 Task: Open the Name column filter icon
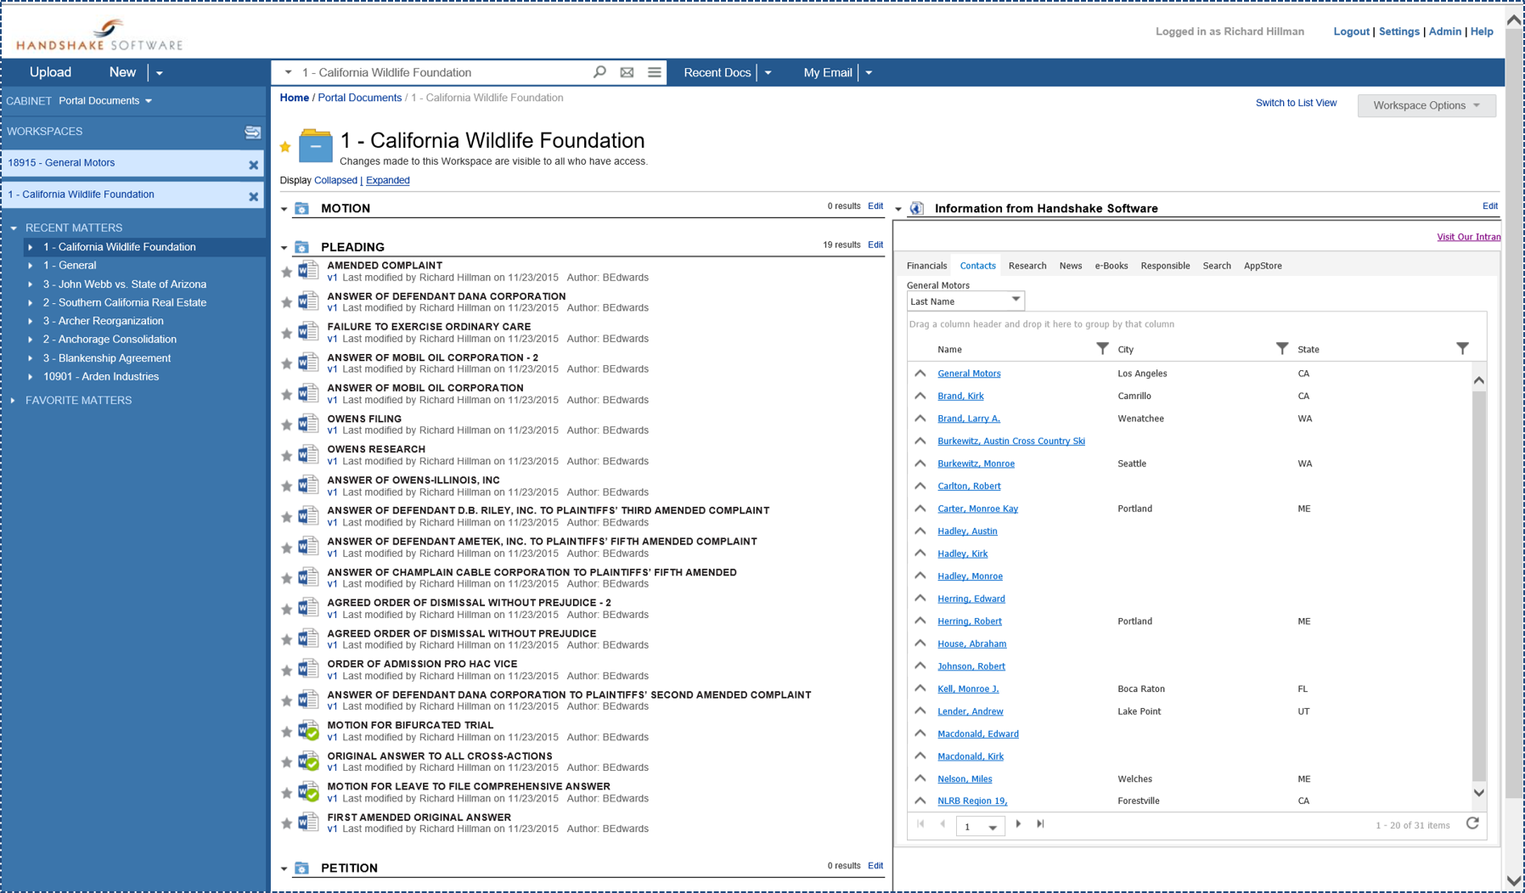pyautogui.click(x=1102, y=348)
